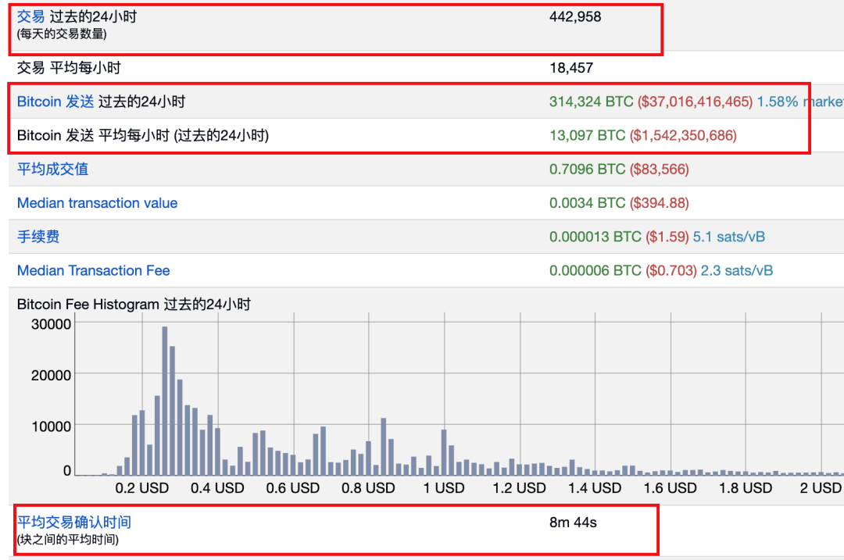
Task: Select the $0.703 median fee amount
Action: click(671, 270)
